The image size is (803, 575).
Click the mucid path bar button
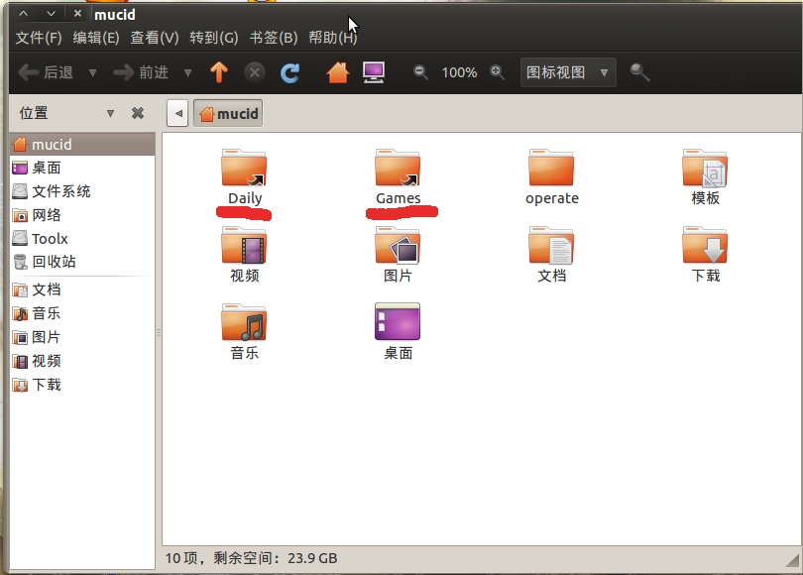coord(228,113)
